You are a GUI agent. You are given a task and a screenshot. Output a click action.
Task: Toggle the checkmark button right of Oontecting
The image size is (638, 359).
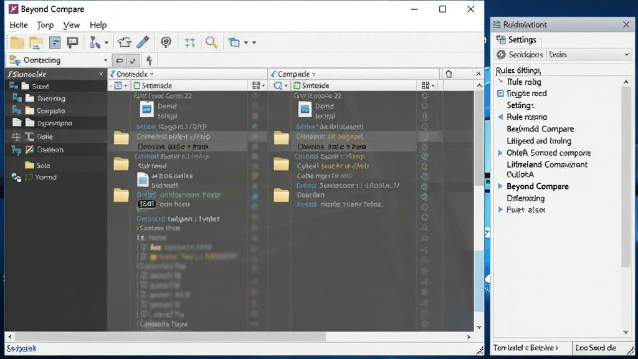coord(133,60)
